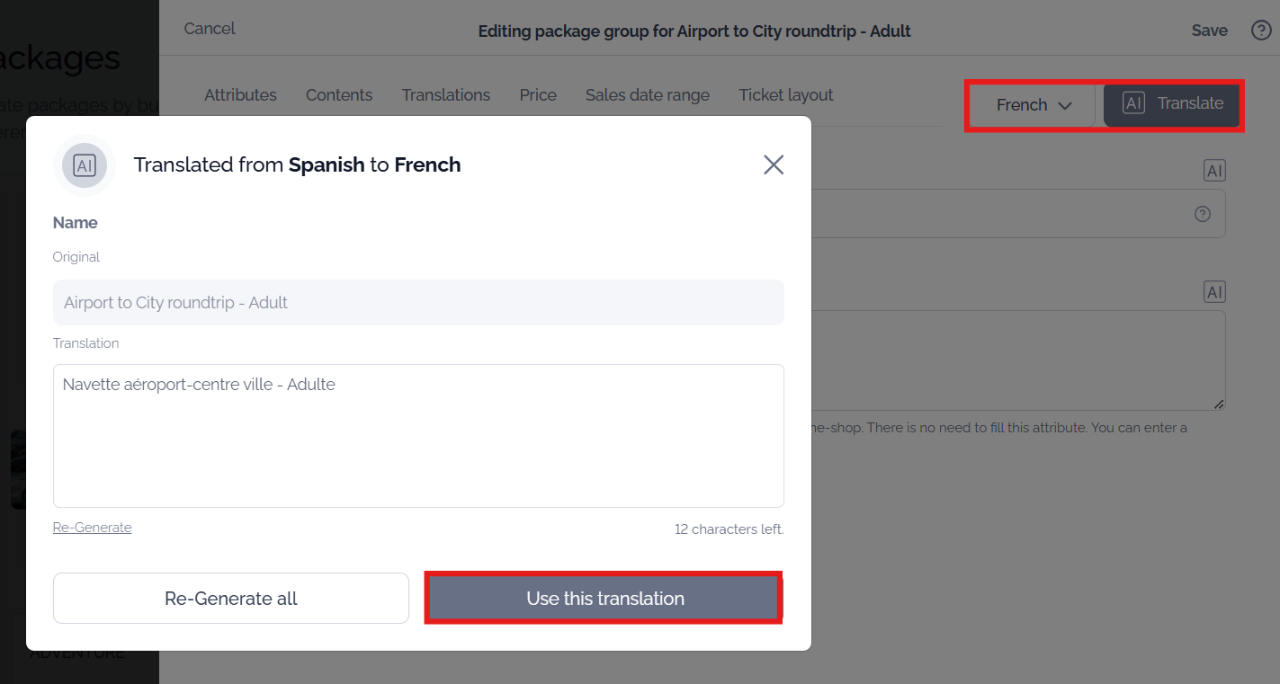Cancel editing the package group
The height and width of the screenshot is (684, 1280).
[x=210, y=29]
